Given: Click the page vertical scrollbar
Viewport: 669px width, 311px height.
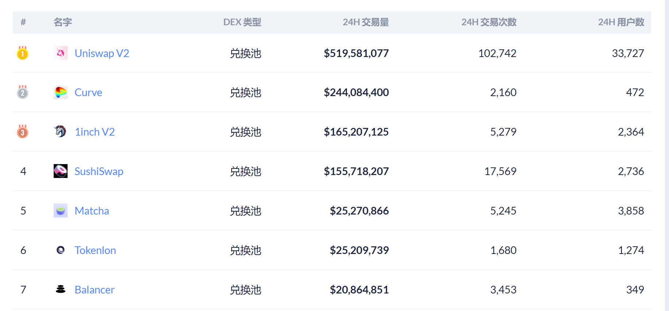Looking at the screenshot, I should point(667,155).
